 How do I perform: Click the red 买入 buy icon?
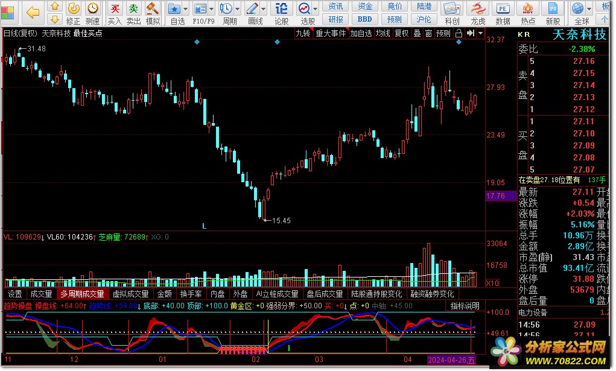click(115, 8)
